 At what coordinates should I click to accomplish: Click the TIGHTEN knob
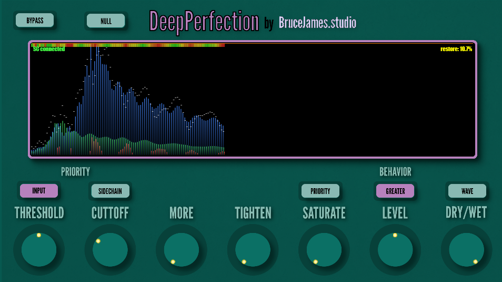pyautogui.click(x=253, y=250)
